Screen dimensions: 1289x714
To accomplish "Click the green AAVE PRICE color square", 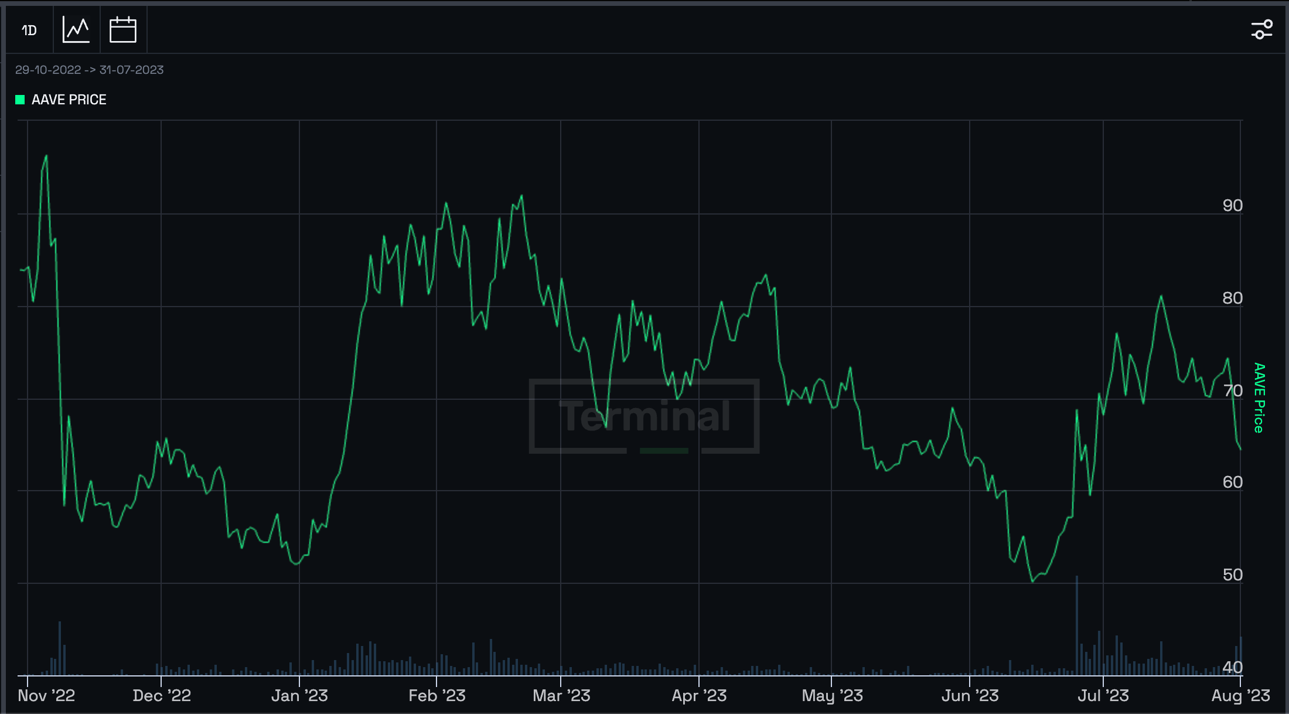I will pyautogui.click(x=20, y=100).
